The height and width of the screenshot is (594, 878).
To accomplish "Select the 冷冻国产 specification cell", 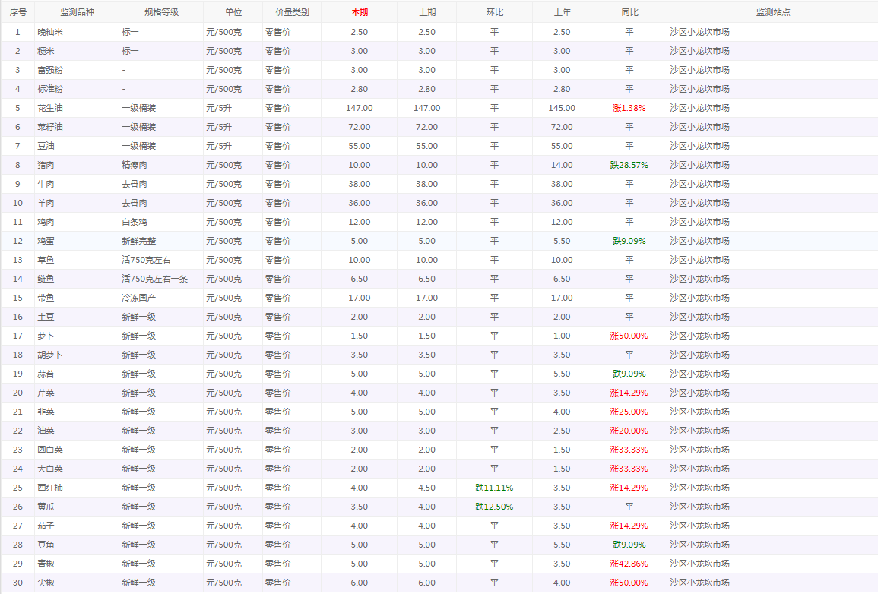I will tap(138, 298).
